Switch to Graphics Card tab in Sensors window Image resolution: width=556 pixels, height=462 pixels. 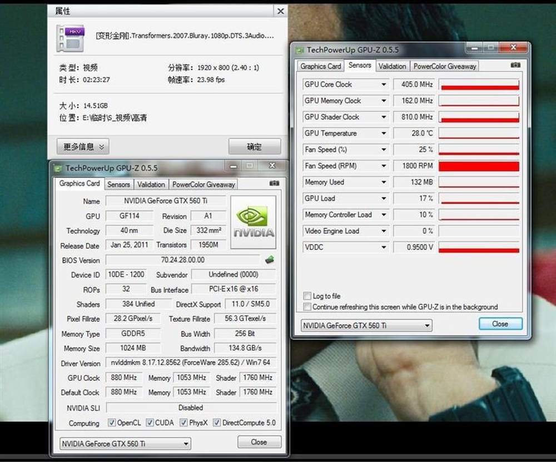321,66
